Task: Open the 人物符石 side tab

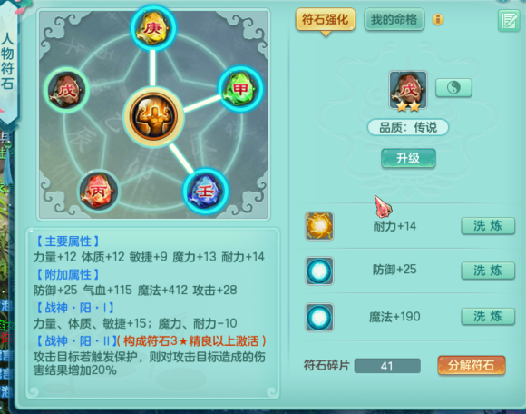Action: [x=8, y=62]
